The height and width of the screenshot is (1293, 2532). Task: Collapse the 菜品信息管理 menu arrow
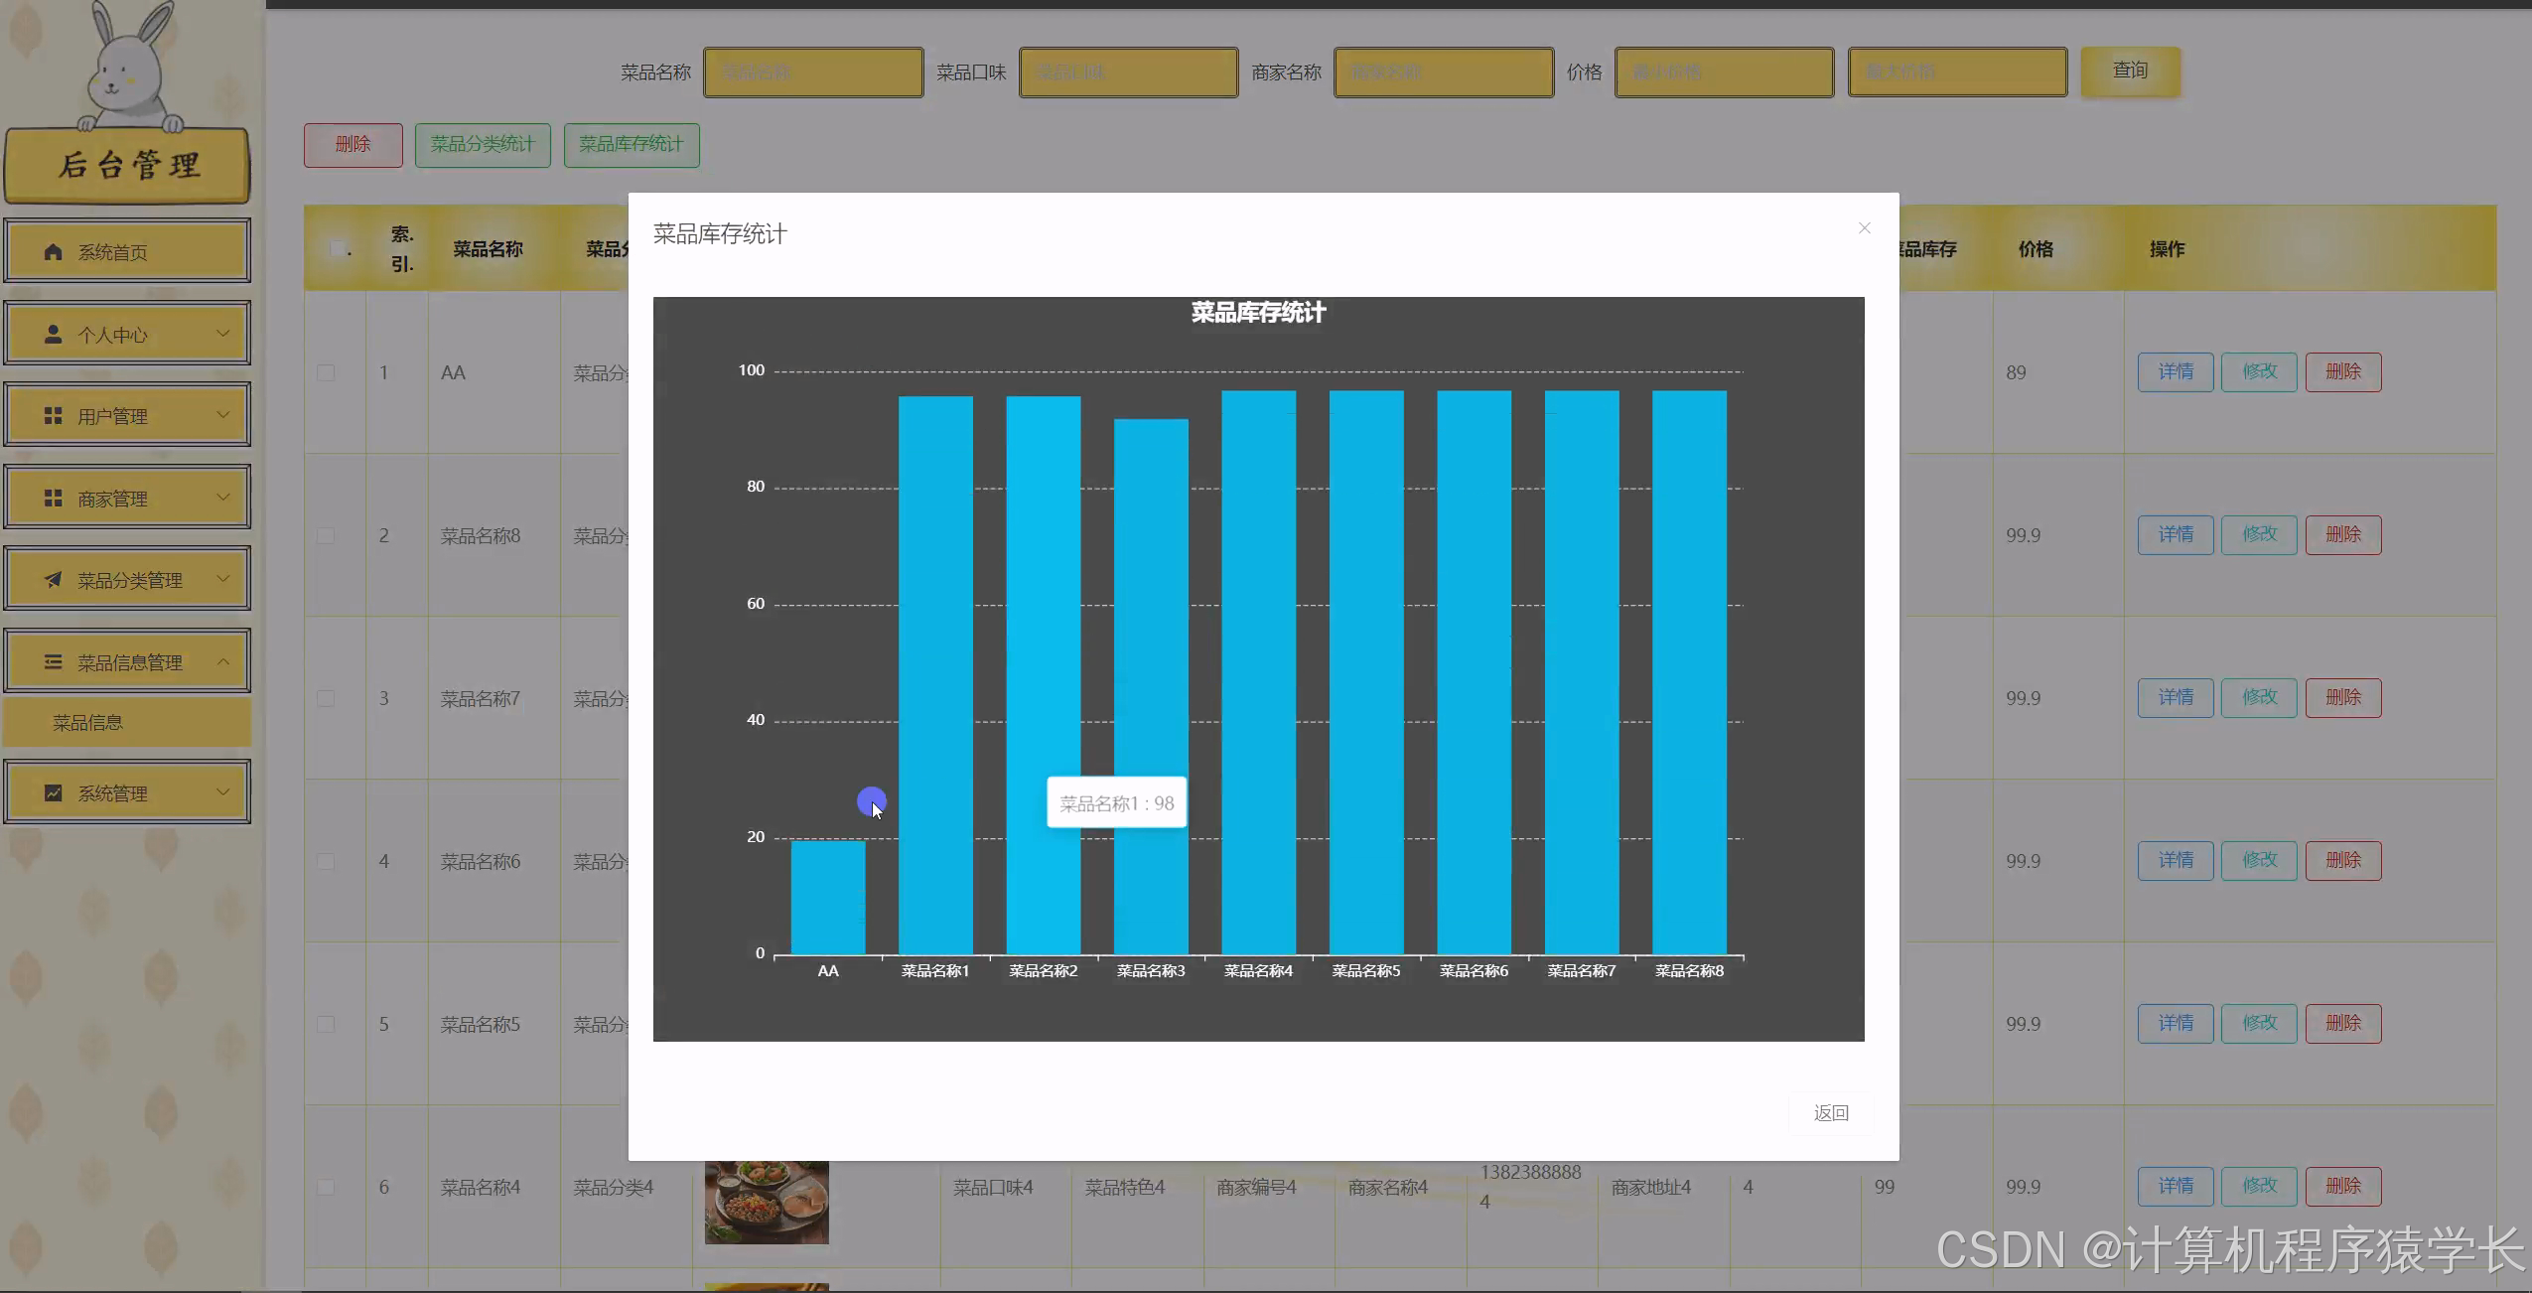pos(223,661)
